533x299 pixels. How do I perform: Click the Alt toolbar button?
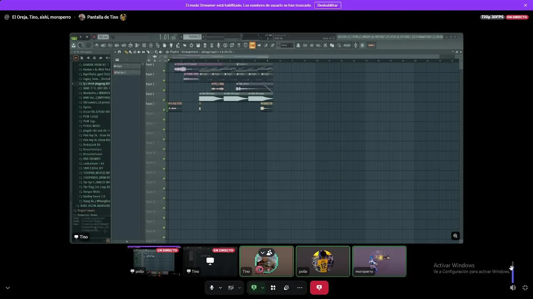[311, 45]
